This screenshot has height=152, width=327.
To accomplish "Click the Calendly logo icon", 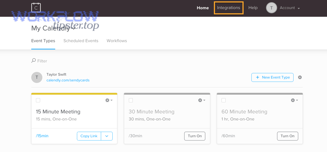I will pos(36,8).
